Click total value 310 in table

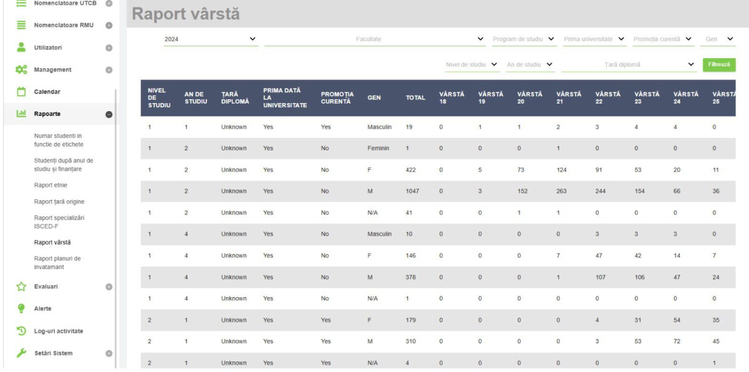411,341
